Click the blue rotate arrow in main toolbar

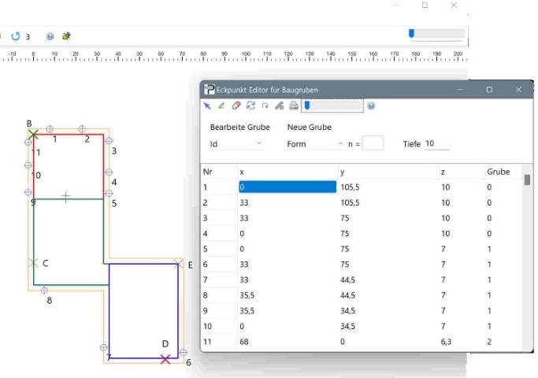[16, 36]
